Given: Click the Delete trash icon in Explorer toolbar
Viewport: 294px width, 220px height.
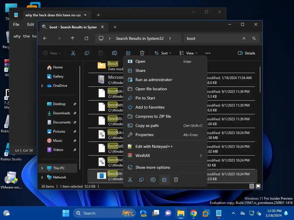Looking at the screenshot, I should (x=142, y=53).
